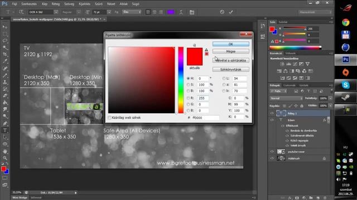The width and height of the screenshot is (357, 200).
Task: Select the Crop tool
Action: click(x=5, y=54)
